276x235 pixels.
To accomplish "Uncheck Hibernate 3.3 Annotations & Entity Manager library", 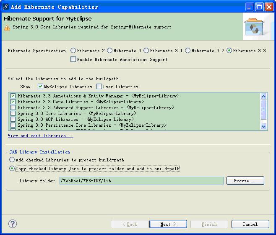I will coord(13,96).
